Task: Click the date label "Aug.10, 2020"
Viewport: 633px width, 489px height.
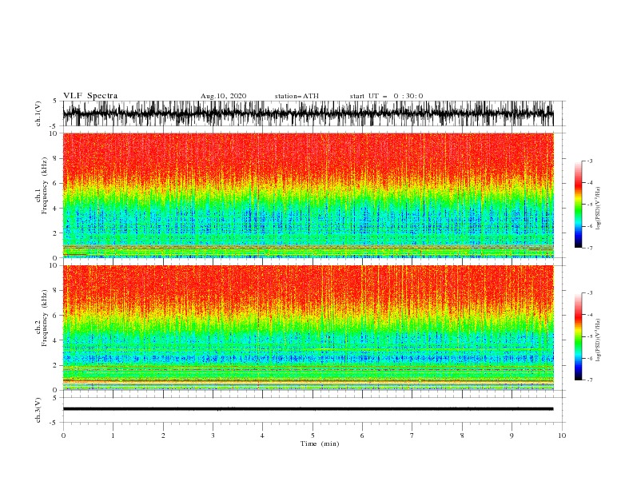Action: coord(223,96)
